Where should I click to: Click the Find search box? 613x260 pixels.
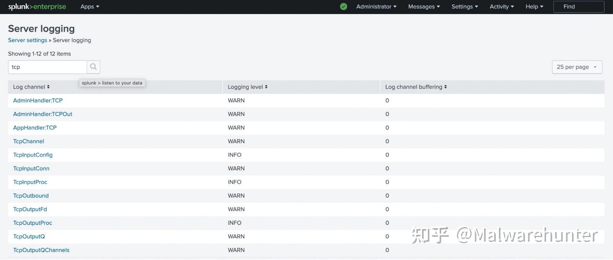[x=578, y=6]
